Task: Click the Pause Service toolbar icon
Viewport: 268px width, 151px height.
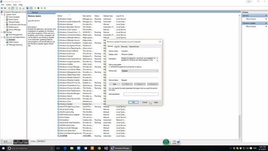Action: (41, 8)
